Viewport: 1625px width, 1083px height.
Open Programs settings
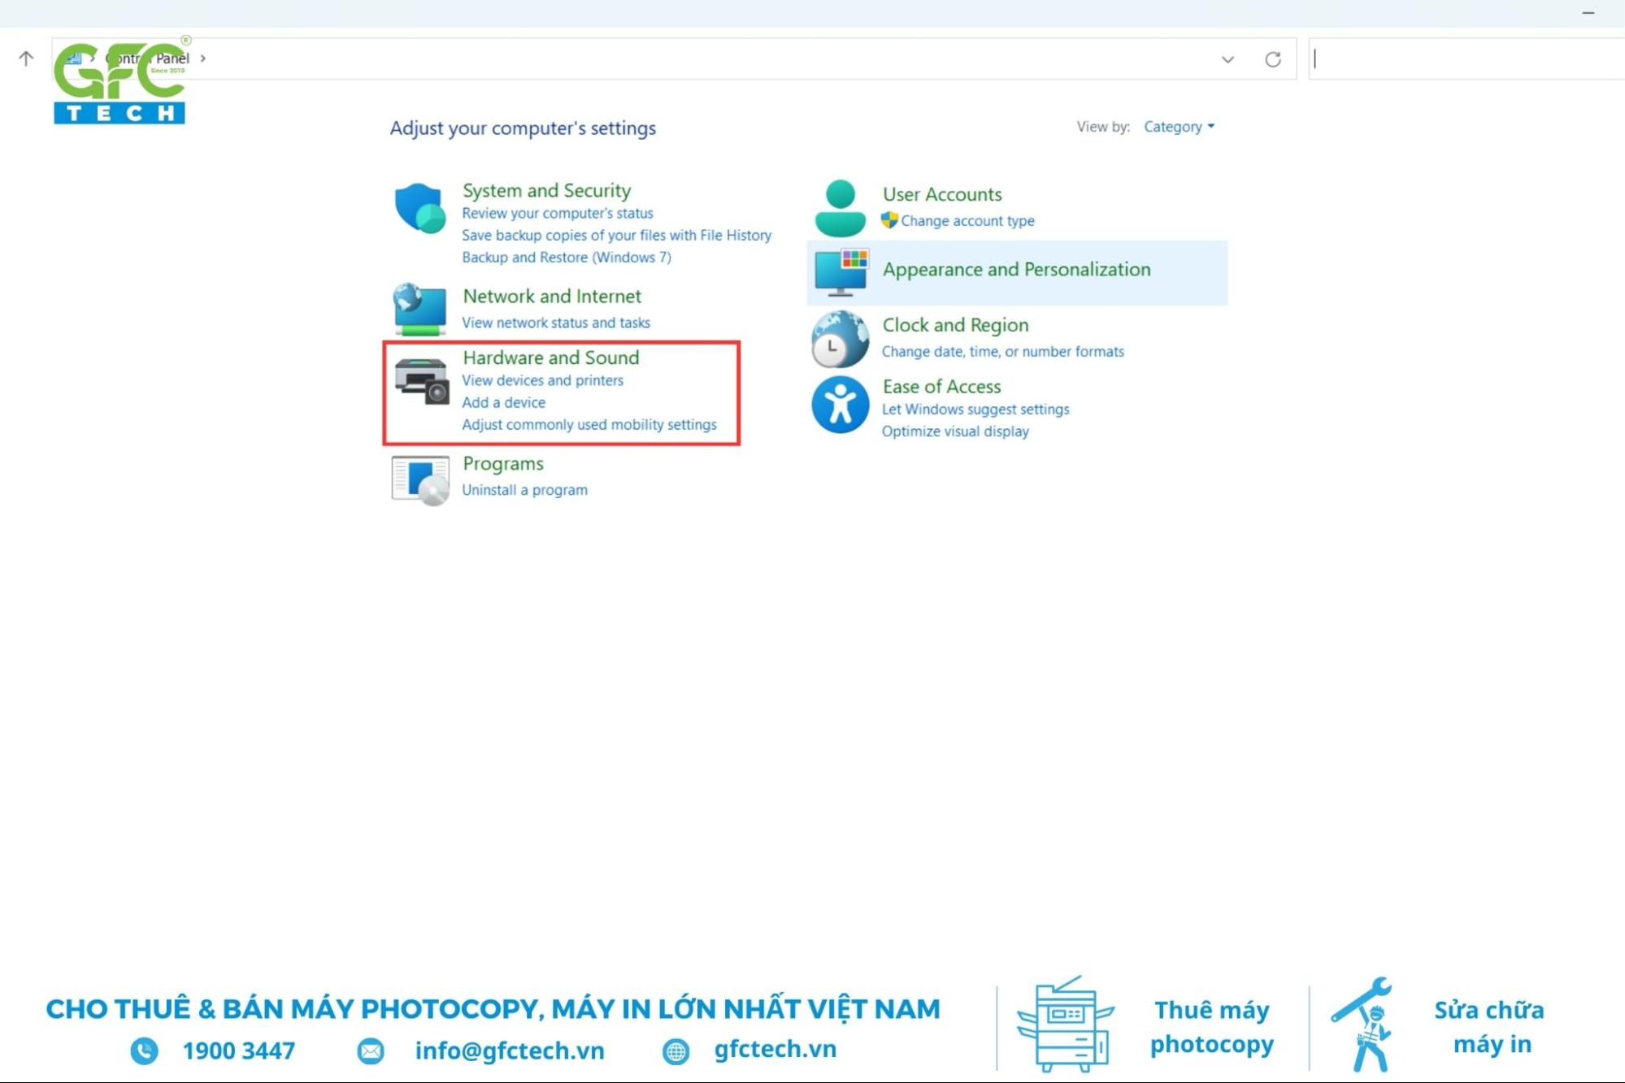pyautogui.click(x=502, y=461)
